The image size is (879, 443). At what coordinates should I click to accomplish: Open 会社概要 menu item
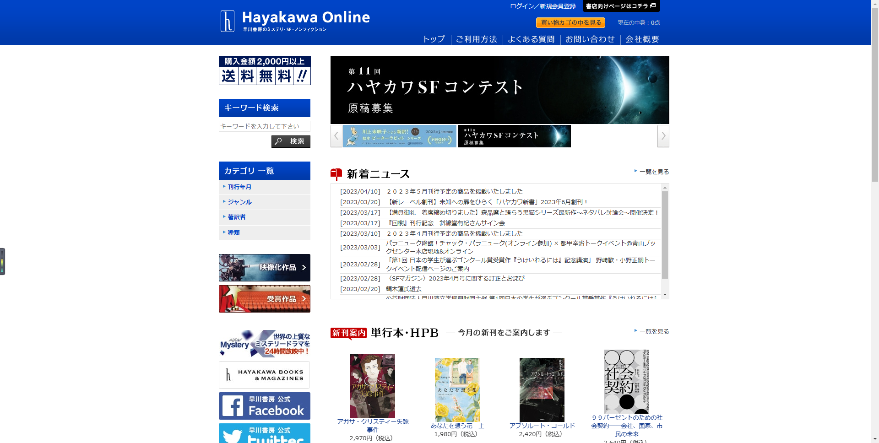click(642, 39)
